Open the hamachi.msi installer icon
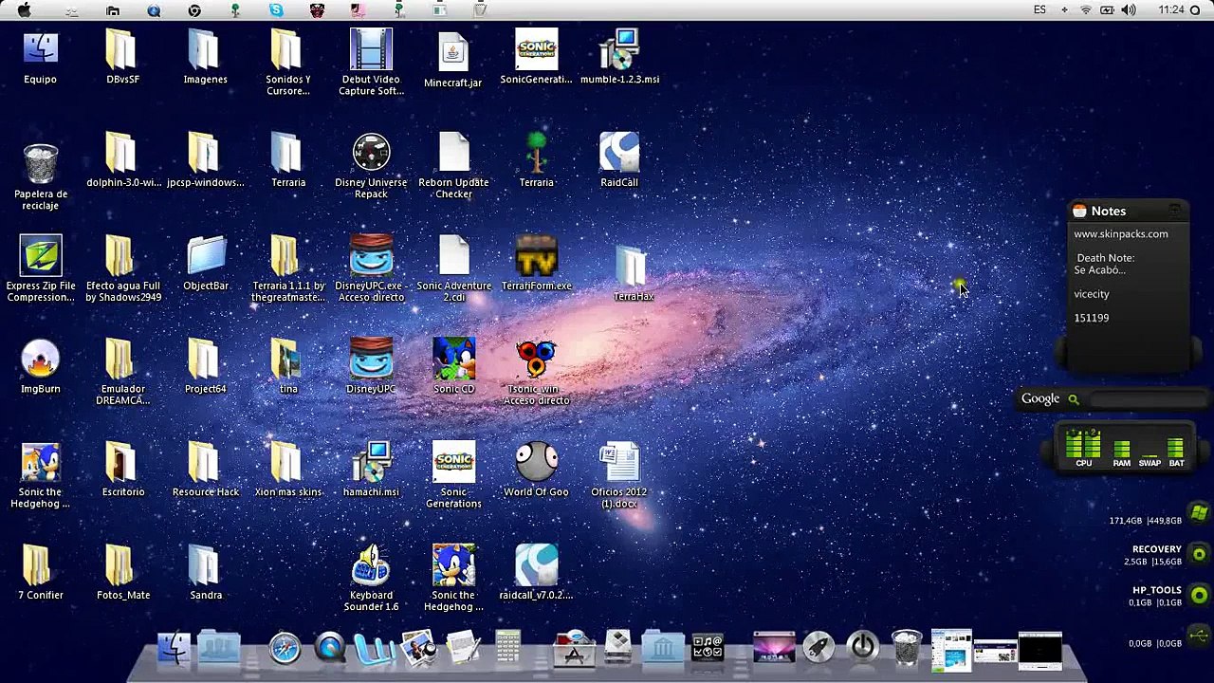1214x683 pixels. 371,462
